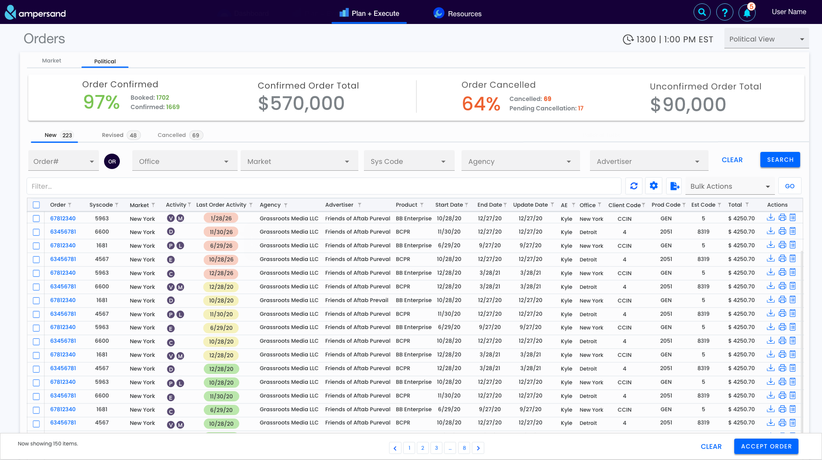The width and height of the screenshot is (822, 460).
Task: Open the Office filter dropdown
Action: coord(185,161)
